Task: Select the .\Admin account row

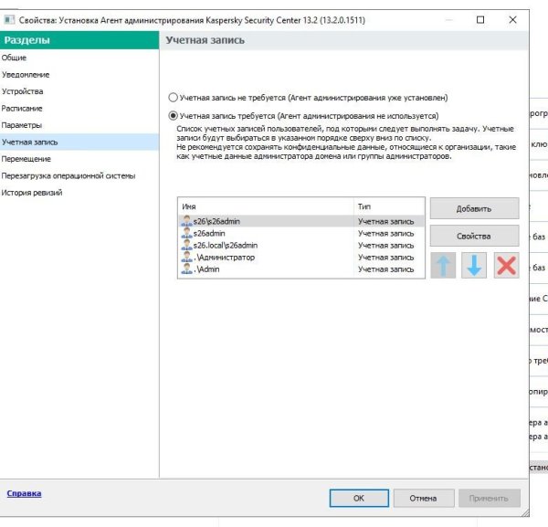Action: [x=301, y=269]
